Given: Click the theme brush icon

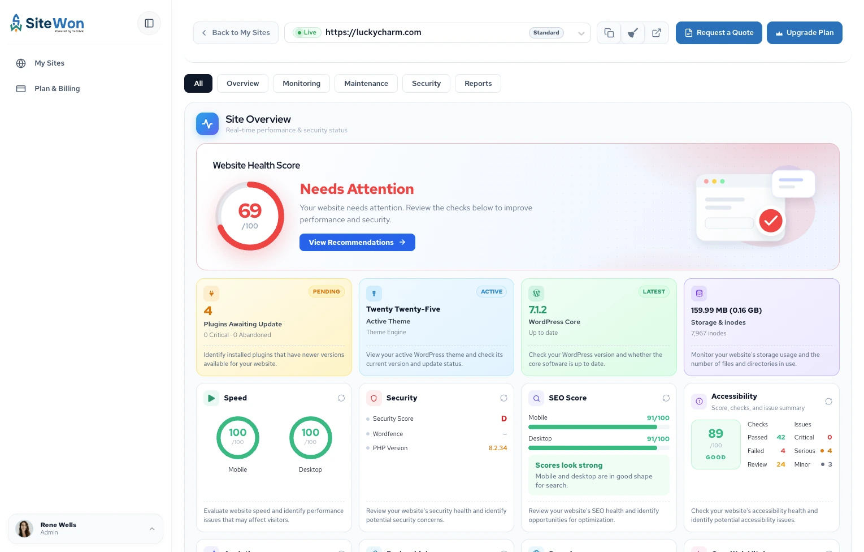Looking at the screenshot, I should (374, 294).
